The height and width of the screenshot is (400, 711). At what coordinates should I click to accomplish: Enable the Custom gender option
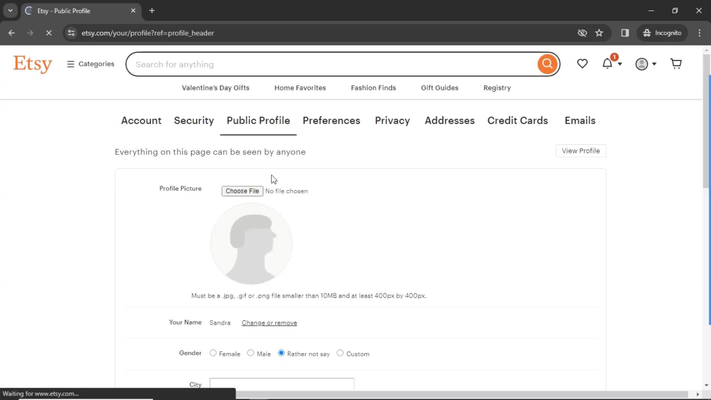tap(340, 353)
